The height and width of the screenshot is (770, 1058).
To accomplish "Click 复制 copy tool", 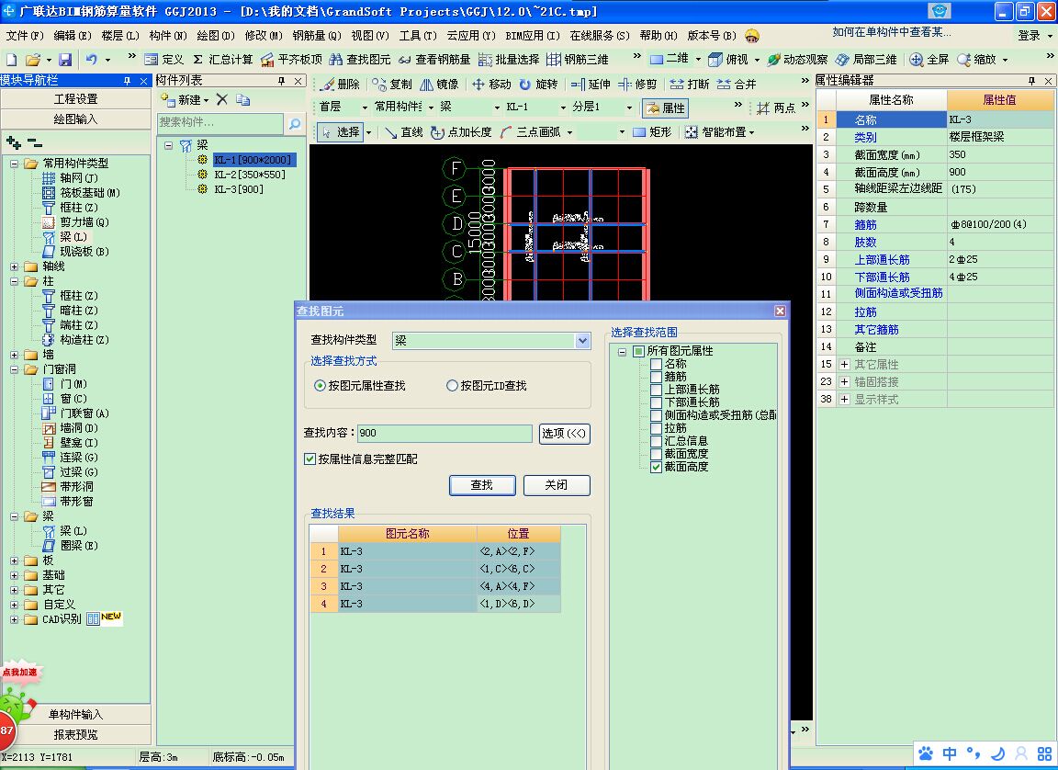I will pos(392,85).
